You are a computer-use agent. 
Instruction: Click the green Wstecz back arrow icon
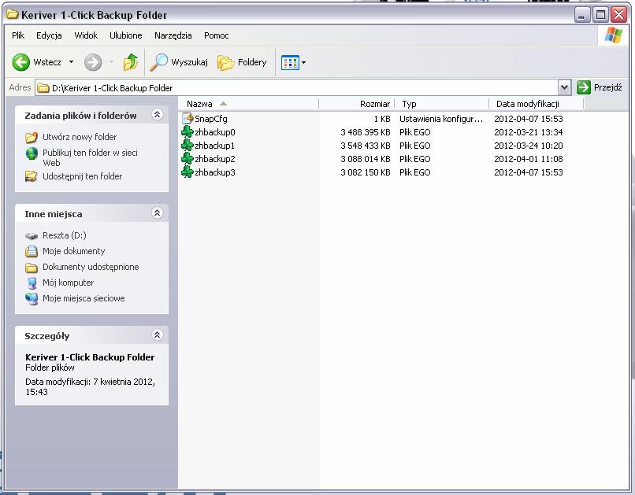click(x=21, y=62)
